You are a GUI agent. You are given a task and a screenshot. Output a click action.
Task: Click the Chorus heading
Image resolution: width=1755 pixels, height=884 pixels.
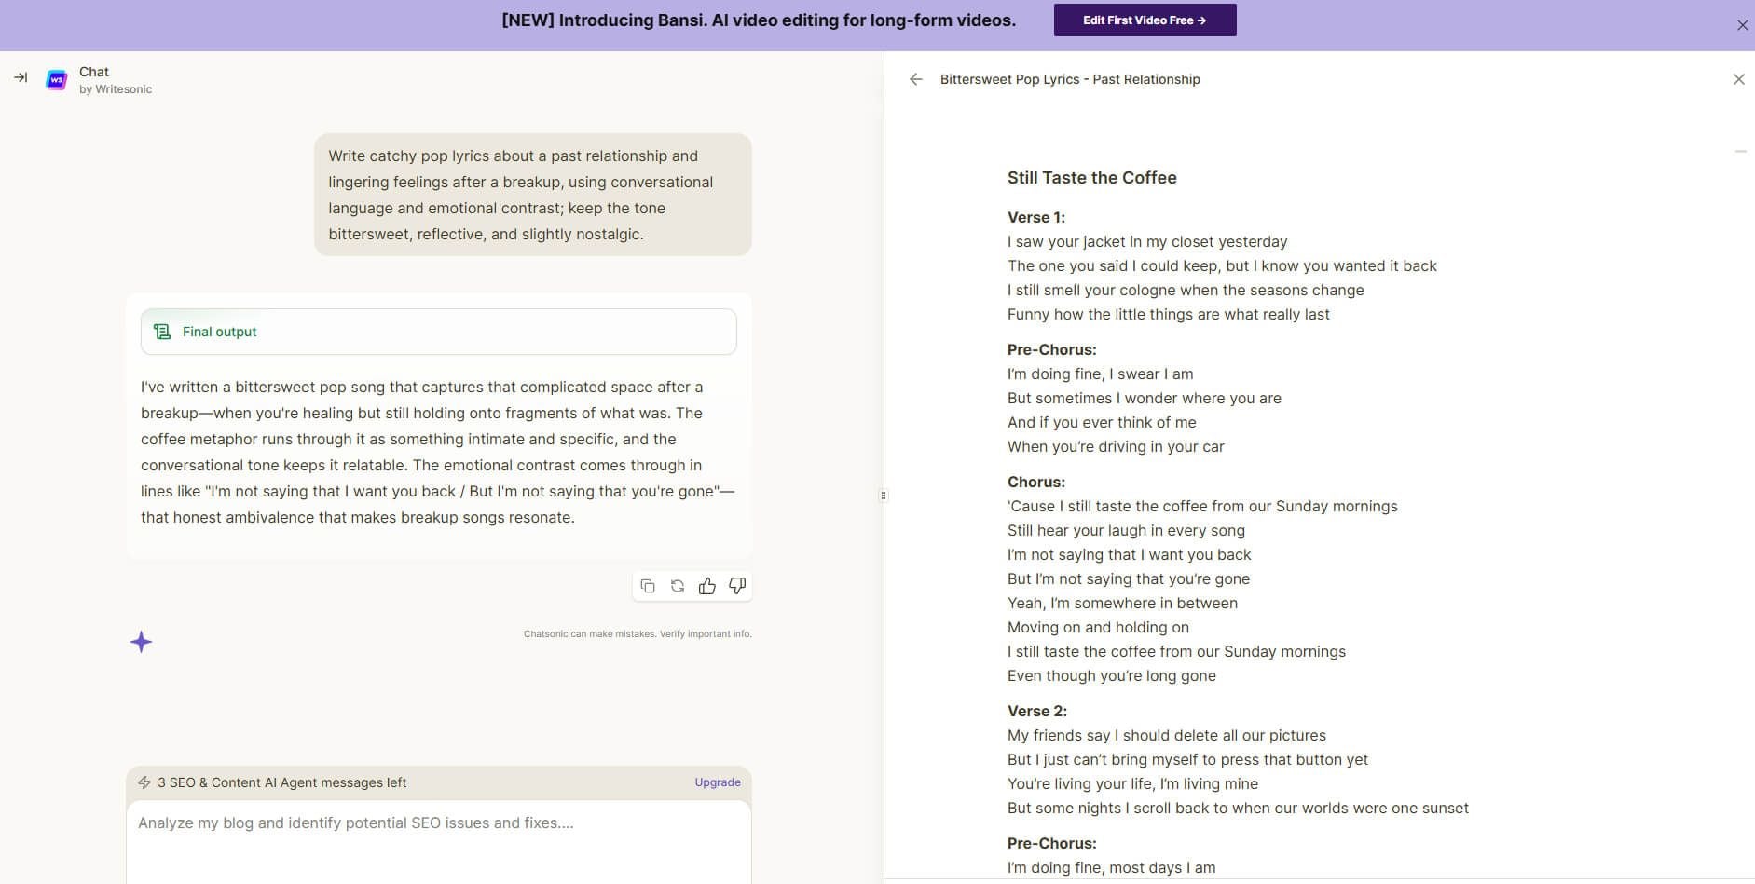click(1036, 482)
